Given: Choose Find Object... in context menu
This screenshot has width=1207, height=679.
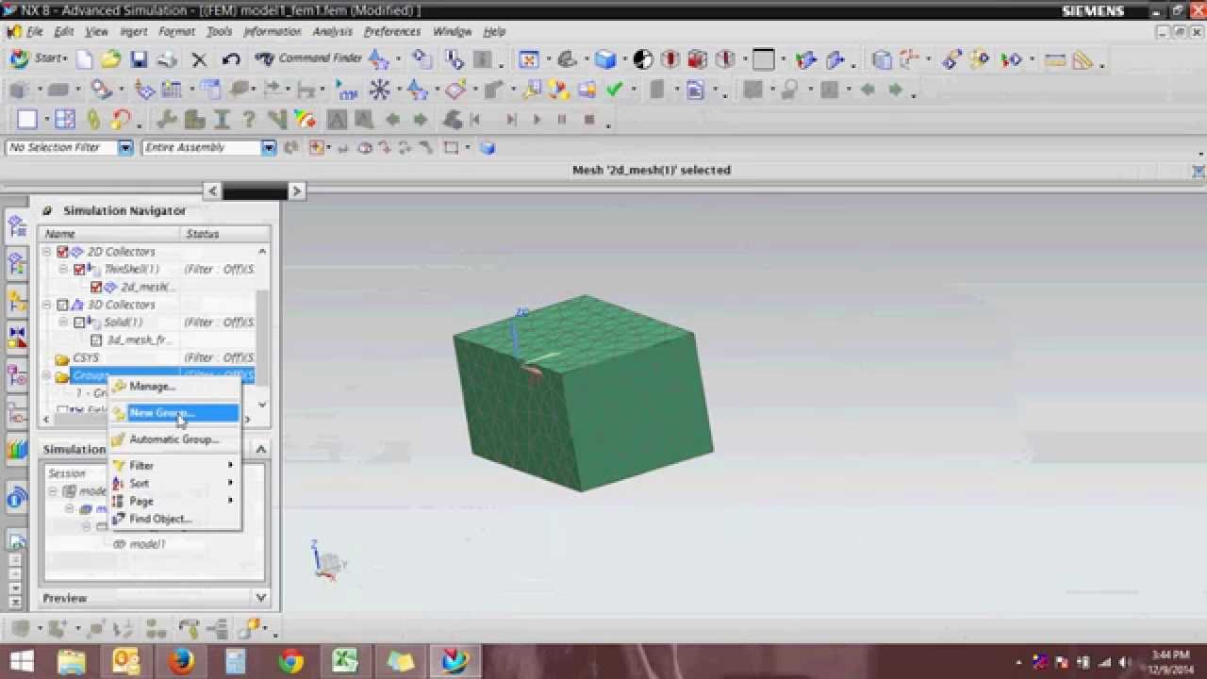Looking at the screenshot, I should pos(174,519).
